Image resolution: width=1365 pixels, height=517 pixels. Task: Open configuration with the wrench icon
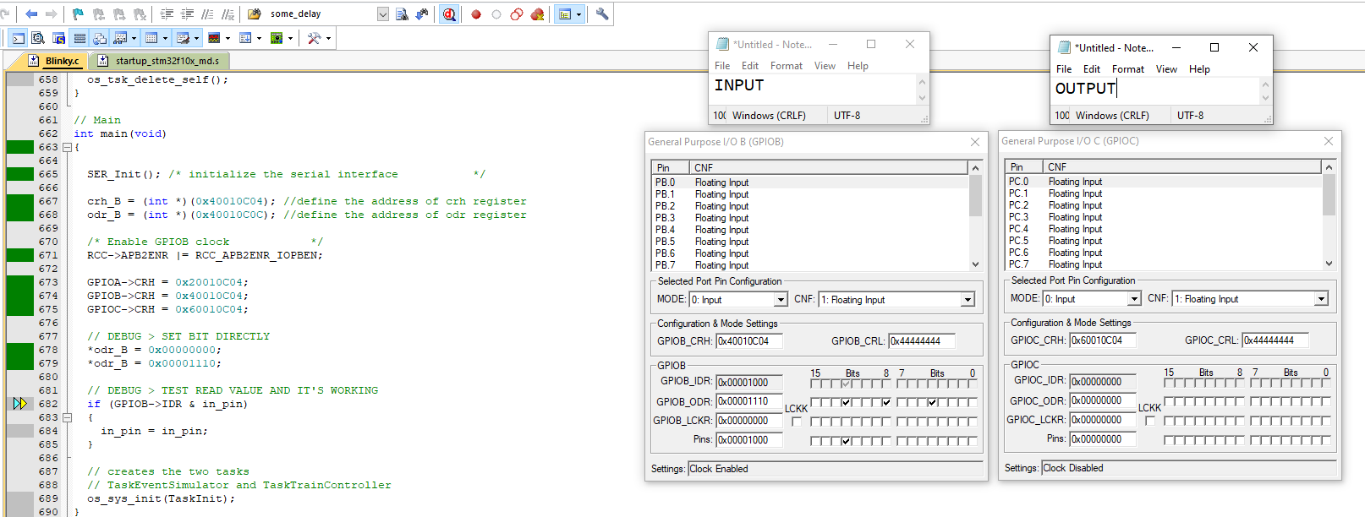point(602,14)
